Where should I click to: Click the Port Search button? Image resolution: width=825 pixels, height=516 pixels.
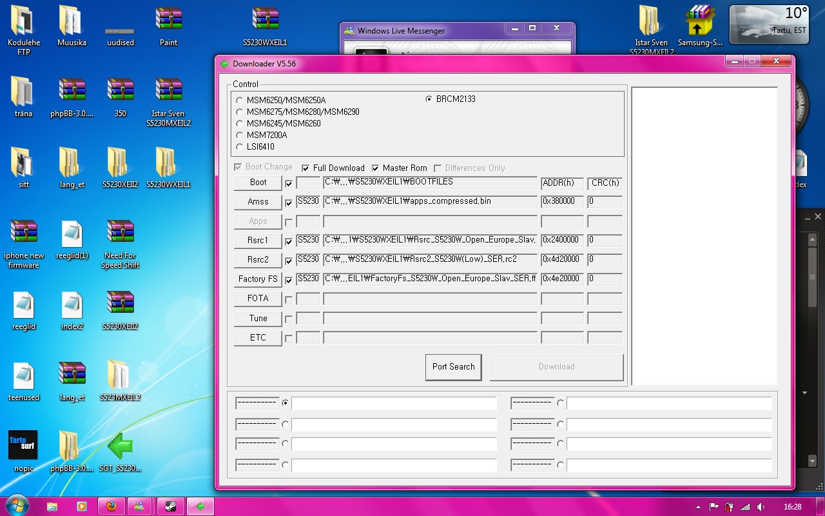[453, 367]
